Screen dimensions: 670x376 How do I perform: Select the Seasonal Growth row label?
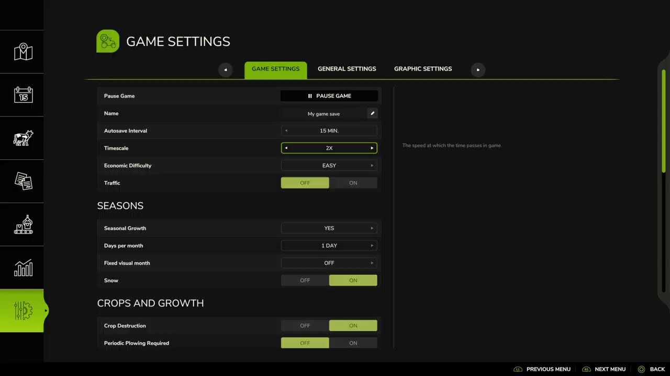tap(125, 228)
